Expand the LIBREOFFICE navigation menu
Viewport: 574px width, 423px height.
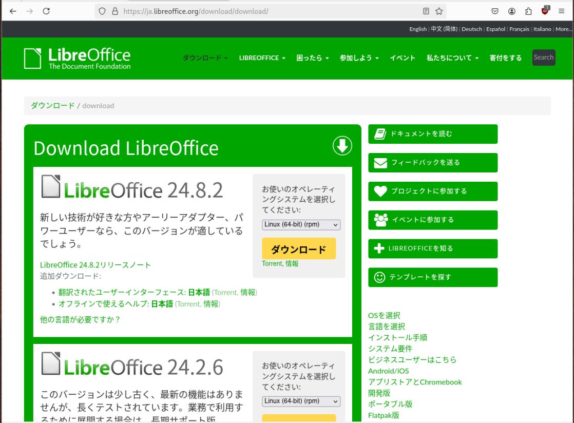262,58
